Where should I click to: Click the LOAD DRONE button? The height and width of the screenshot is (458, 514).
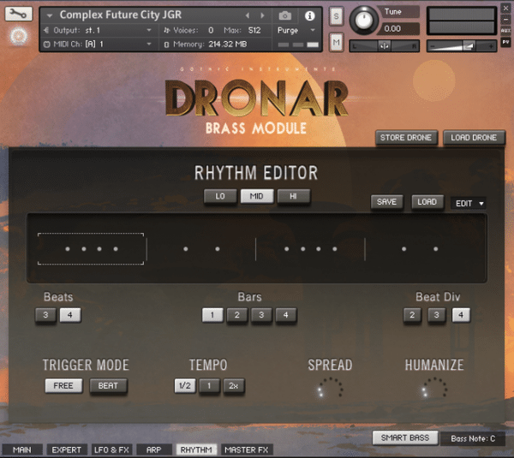[474, 138]
